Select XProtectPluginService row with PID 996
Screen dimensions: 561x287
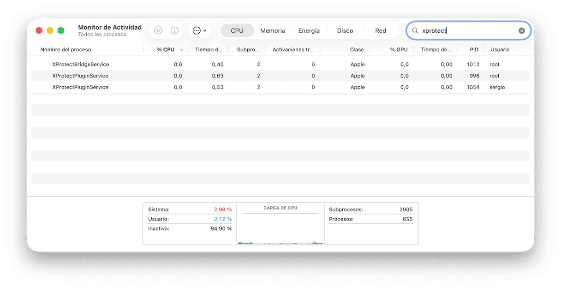81,76
